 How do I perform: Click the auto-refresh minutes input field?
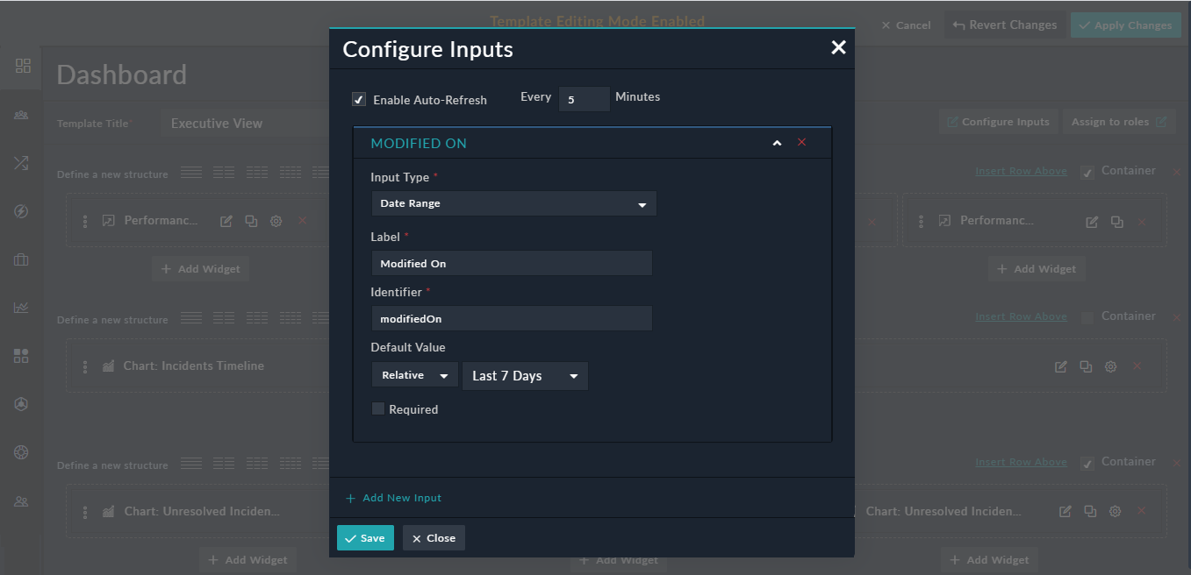tap(584, 98)
